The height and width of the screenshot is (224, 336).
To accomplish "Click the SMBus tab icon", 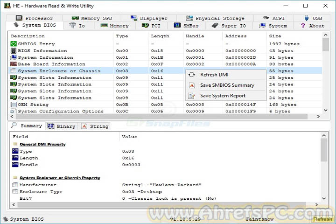I will click(177, 25).
